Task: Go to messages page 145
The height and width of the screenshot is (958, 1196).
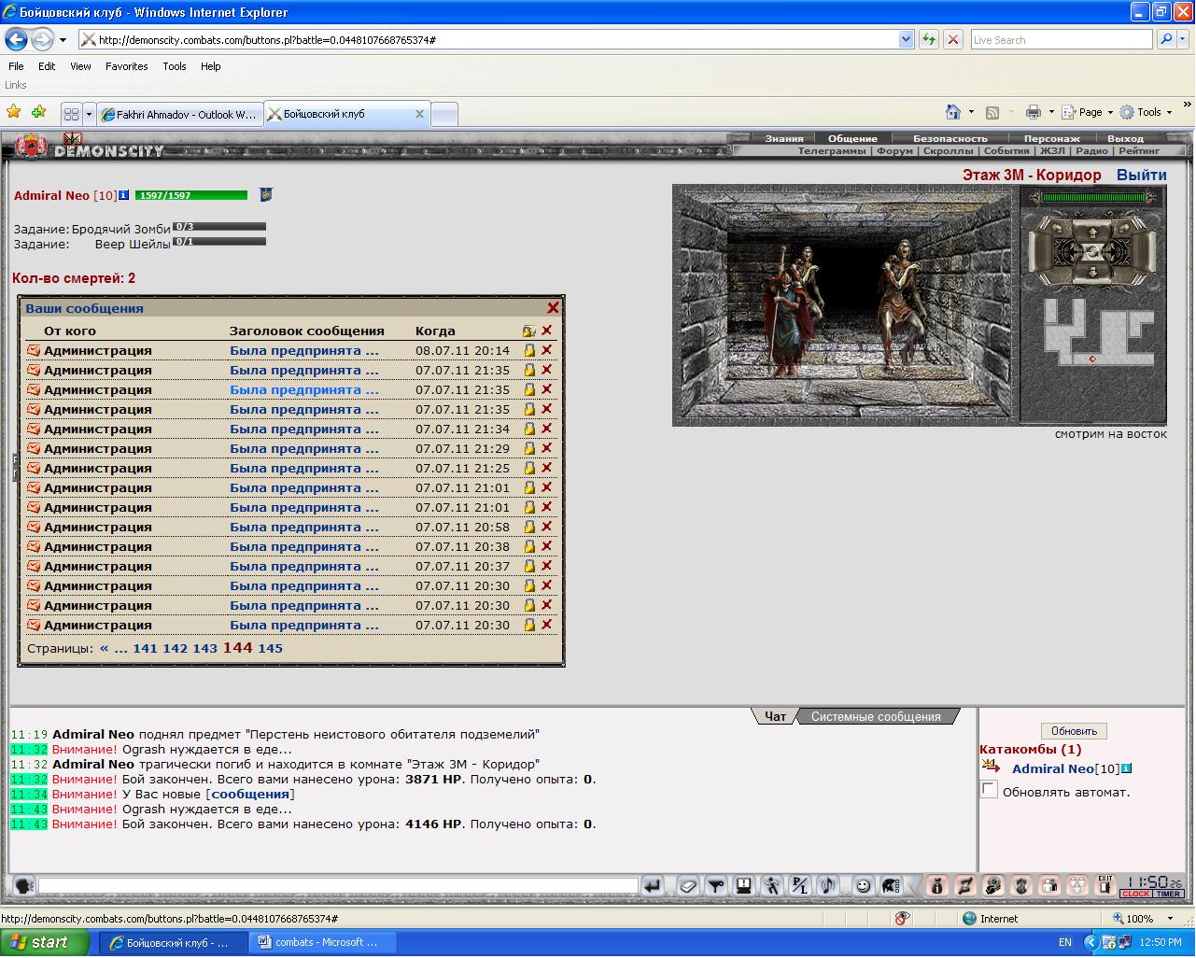Action: [270, 648]
